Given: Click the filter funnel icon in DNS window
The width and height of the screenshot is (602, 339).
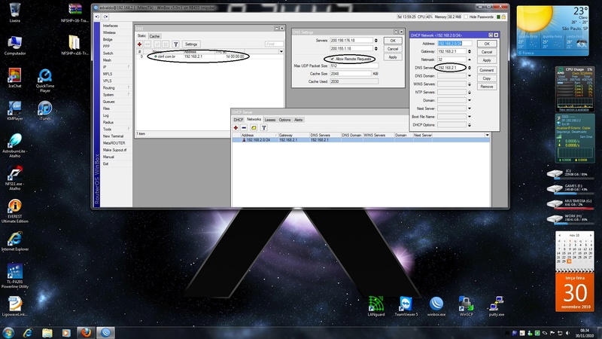Looking at the screenshot, I should click(x=175, y=44).
